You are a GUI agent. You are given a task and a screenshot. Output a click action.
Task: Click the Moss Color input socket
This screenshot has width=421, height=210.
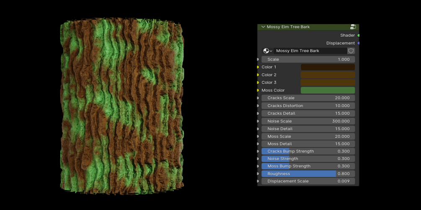258,90
